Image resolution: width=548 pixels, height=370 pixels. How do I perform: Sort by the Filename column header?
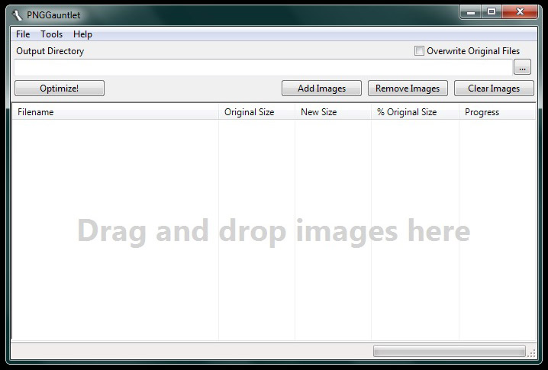click(x=115, y=112)
